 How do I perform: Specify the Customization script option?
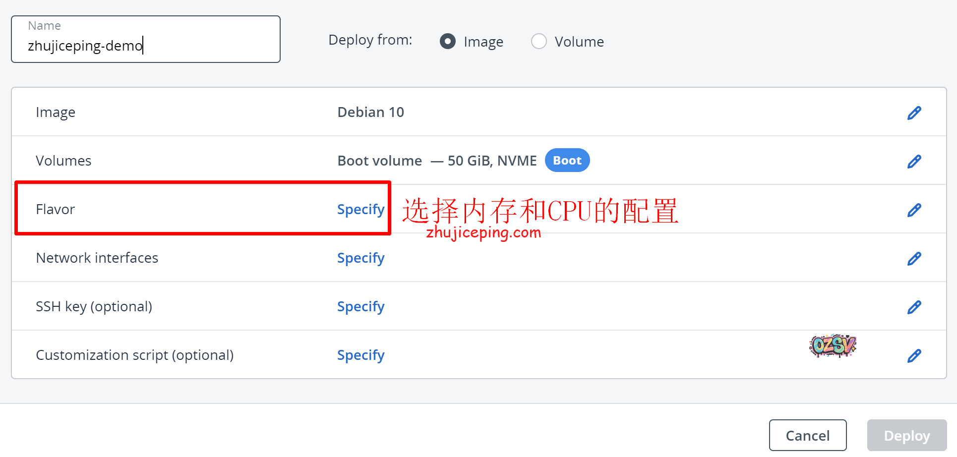pos(360,355)
